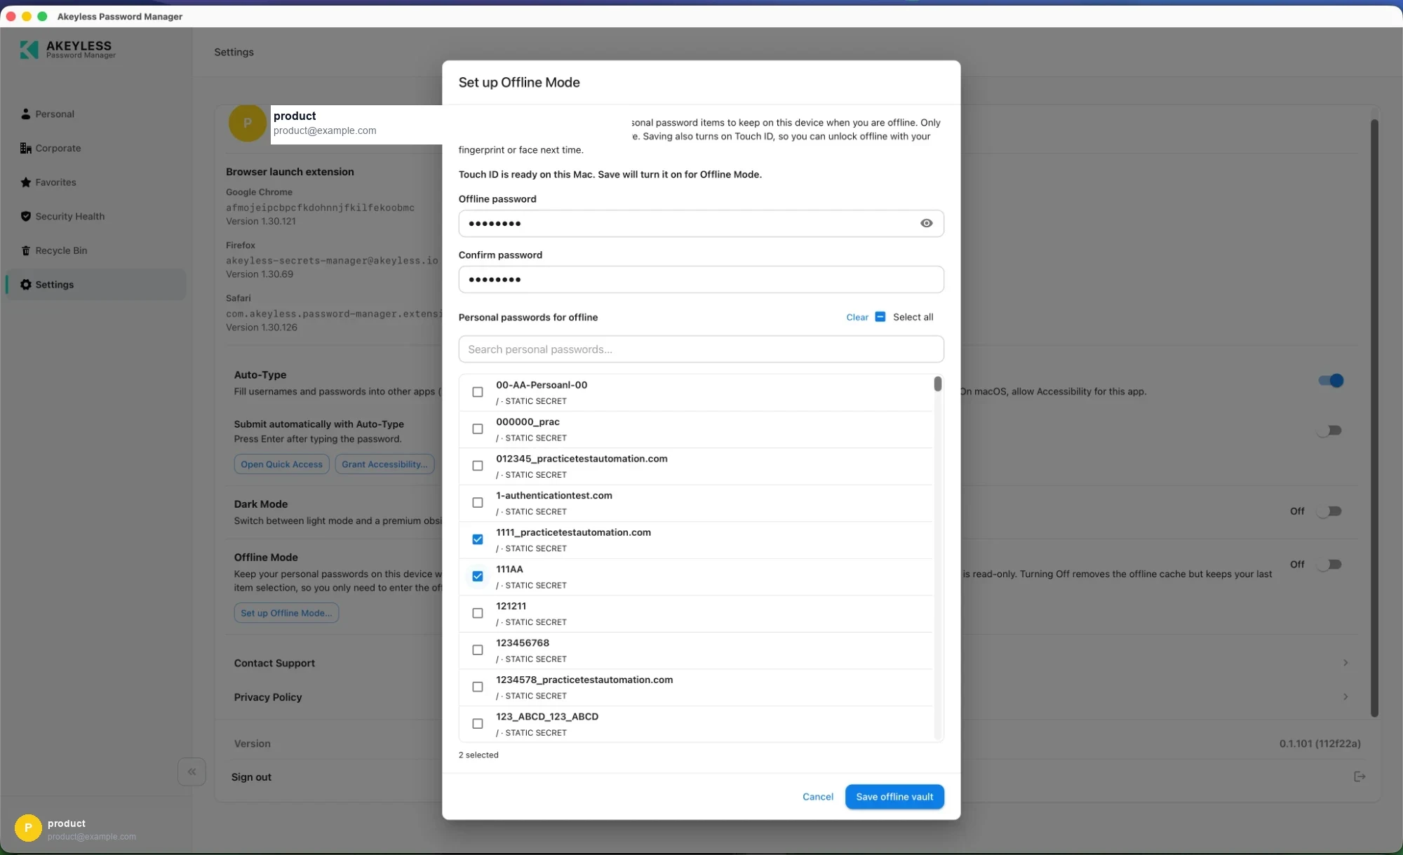Click the Clear link

[857, 317]
